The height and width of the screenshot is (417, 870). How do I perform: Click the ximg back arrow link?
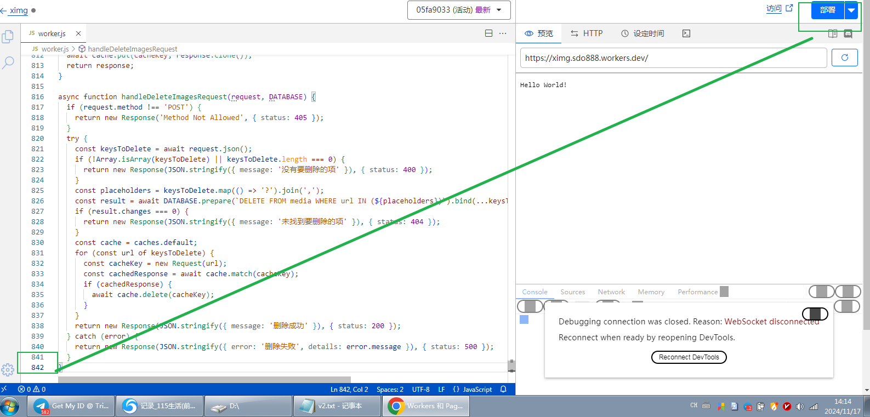pos(14,10)
